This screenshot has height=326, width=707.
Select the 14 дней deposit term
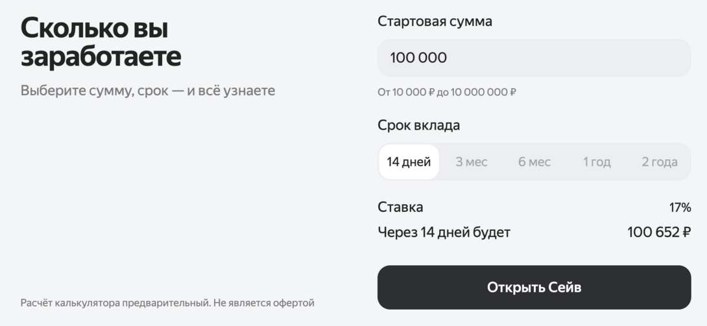(x=409, y=162)
